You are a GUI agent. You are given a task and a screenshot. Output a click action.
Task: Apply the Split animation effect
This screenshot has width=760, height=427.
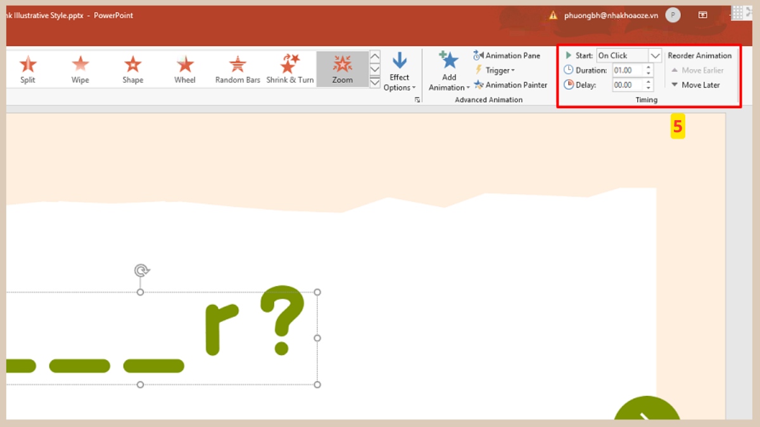coord(28,66)
